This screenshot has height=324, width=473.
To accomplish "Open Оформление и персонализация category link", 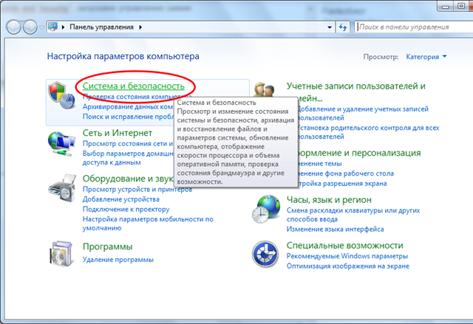I will [359, 153].
